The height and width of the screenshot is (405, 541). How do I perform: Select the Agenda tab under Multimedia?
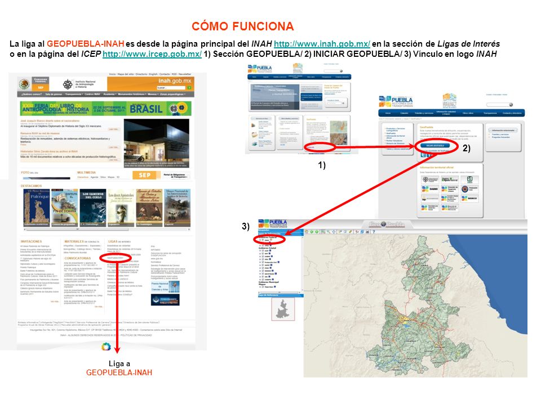click(94, 177)
